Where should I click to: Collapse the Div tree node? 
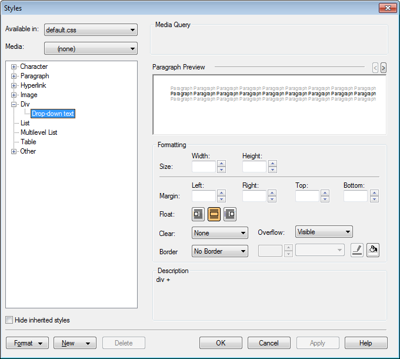click(14, 104)
